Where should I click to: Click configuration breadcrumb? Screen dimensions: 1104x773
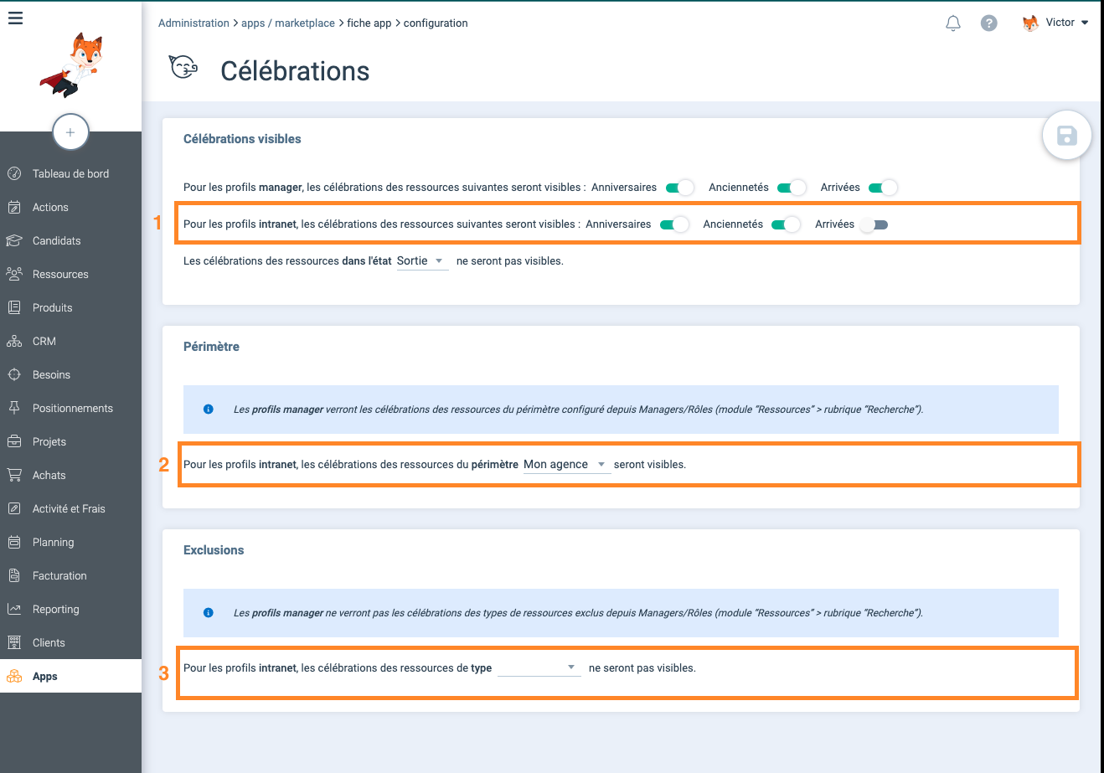[436, 23]
